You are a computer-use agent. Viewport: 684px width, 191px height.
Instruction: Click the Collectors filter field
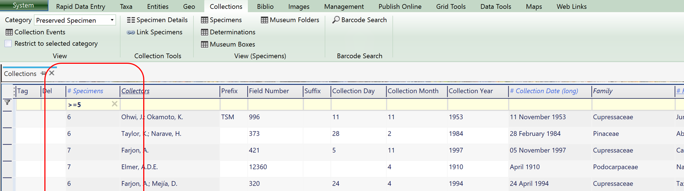click(x=170, y=105)
